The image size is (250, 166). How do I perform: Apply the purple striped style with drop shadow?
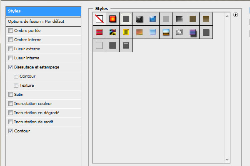point(192,32)
